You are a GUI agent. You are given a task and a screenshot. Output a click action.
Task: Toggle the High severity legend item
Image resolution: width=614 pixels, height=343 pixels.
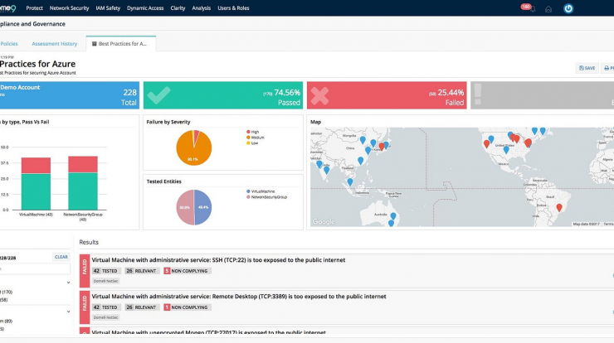253,133
